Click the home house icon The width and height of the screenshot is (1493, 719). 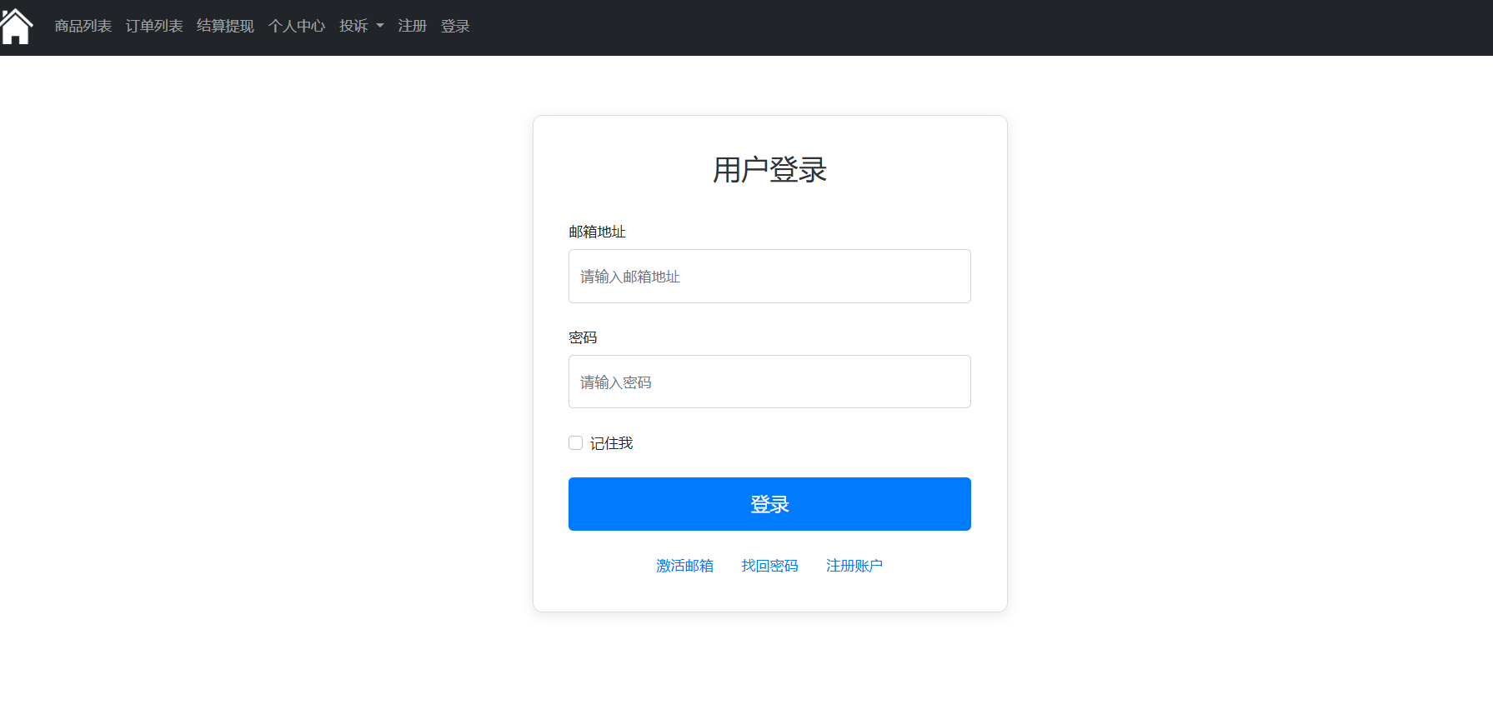(17, 27)
